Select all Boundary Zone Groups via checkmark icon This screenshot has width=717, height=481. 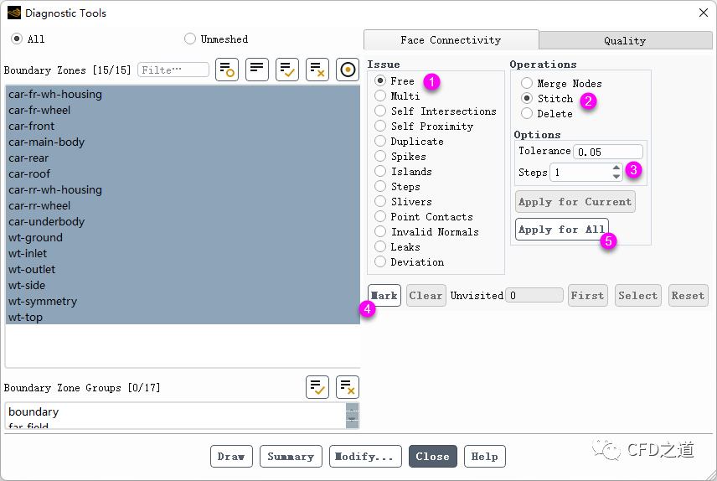coord(317,387)
